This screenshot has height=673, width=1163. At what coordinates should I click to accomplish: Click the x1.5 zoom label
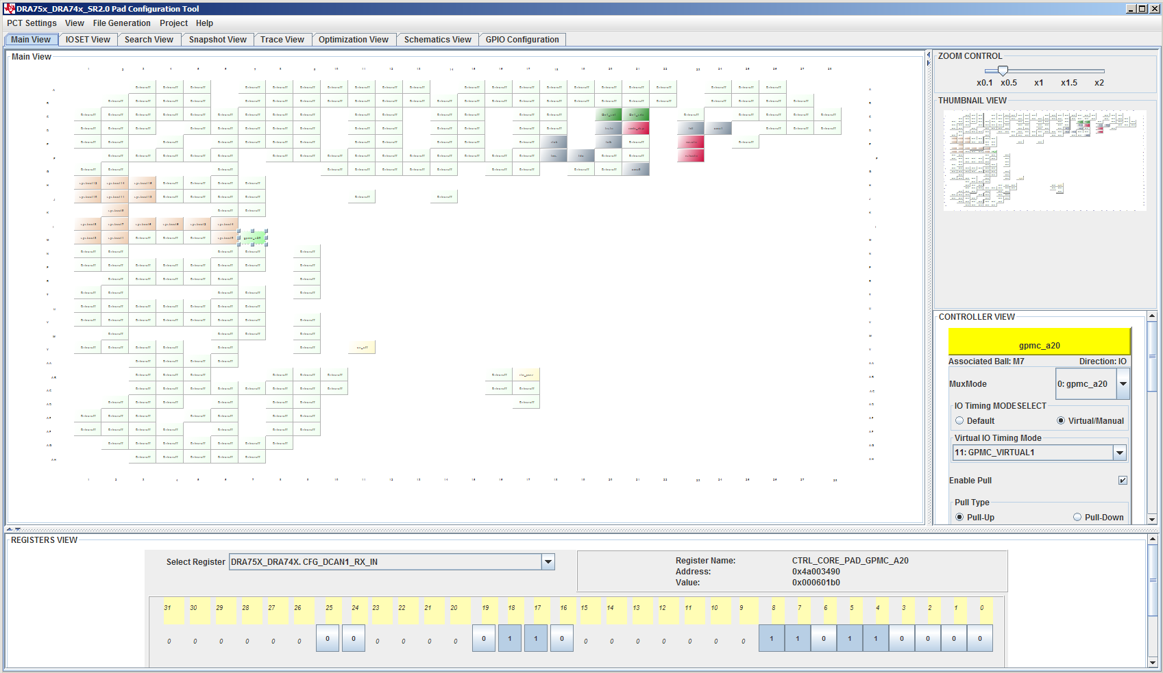pos(1069,82)
